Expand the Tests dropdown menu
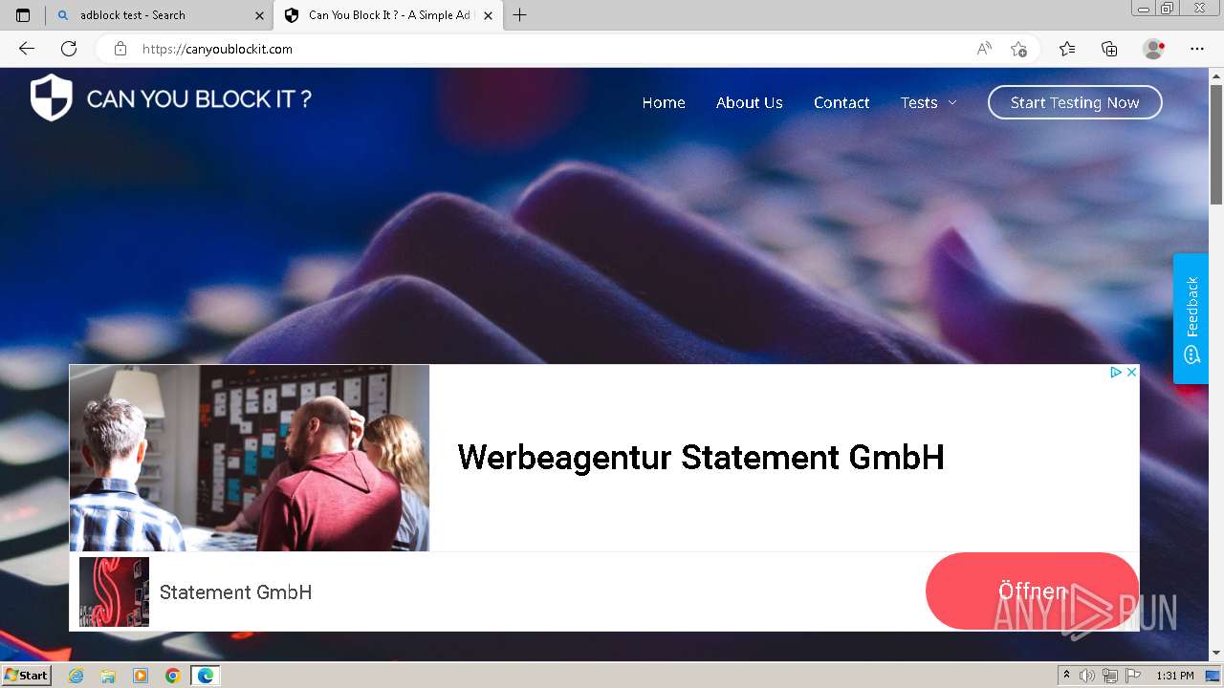This screenshot has width=1224, height=688. pos(928,102)
